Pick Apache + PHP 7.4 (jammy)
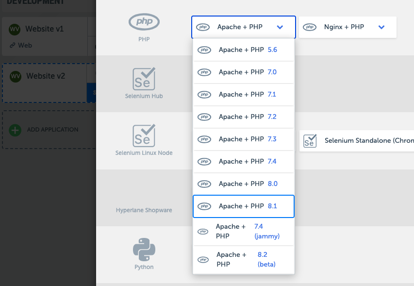Image resolution: width=414 pixels, height=286 pixels. 244,232
